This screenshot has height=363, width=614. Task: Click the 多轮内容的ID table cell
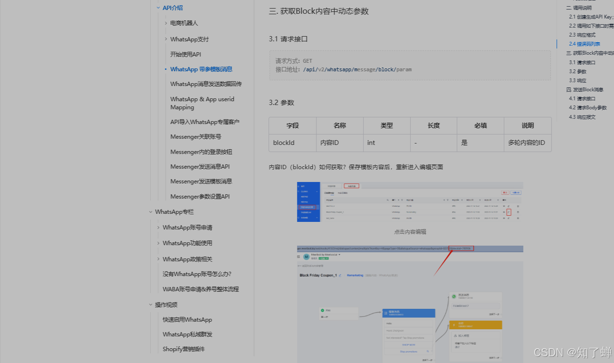(x=528, y=143)
